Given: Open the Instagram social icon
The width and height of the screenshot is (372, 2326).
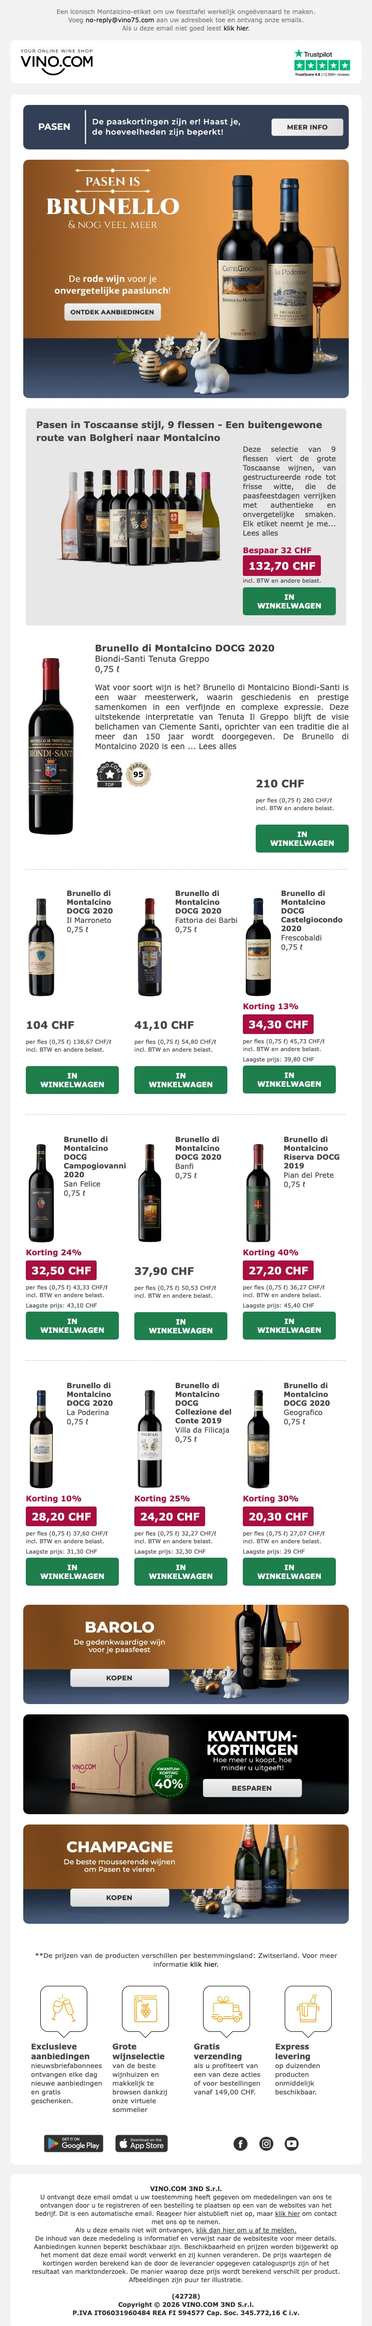Looking at the screenshot, I should tap(267, 2143).
